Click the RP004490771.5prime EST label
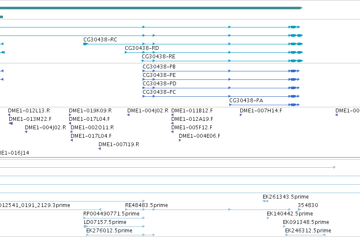Viewport: 360px width, 237px height. pyautogui.click(x=111, y=214)
